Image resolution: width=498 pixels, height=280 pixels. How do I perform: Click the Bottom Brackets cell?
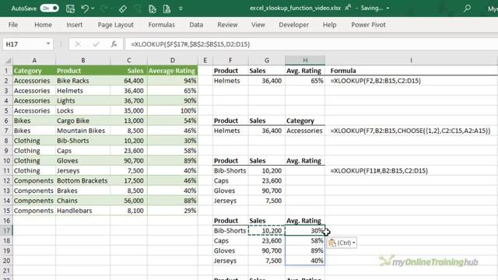[x=83, y=180]
